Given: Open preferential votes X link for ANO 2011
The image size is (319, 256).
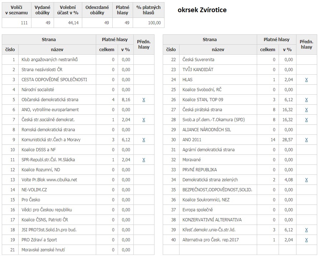Looking at the screenshot, I should tap(306, 140).
